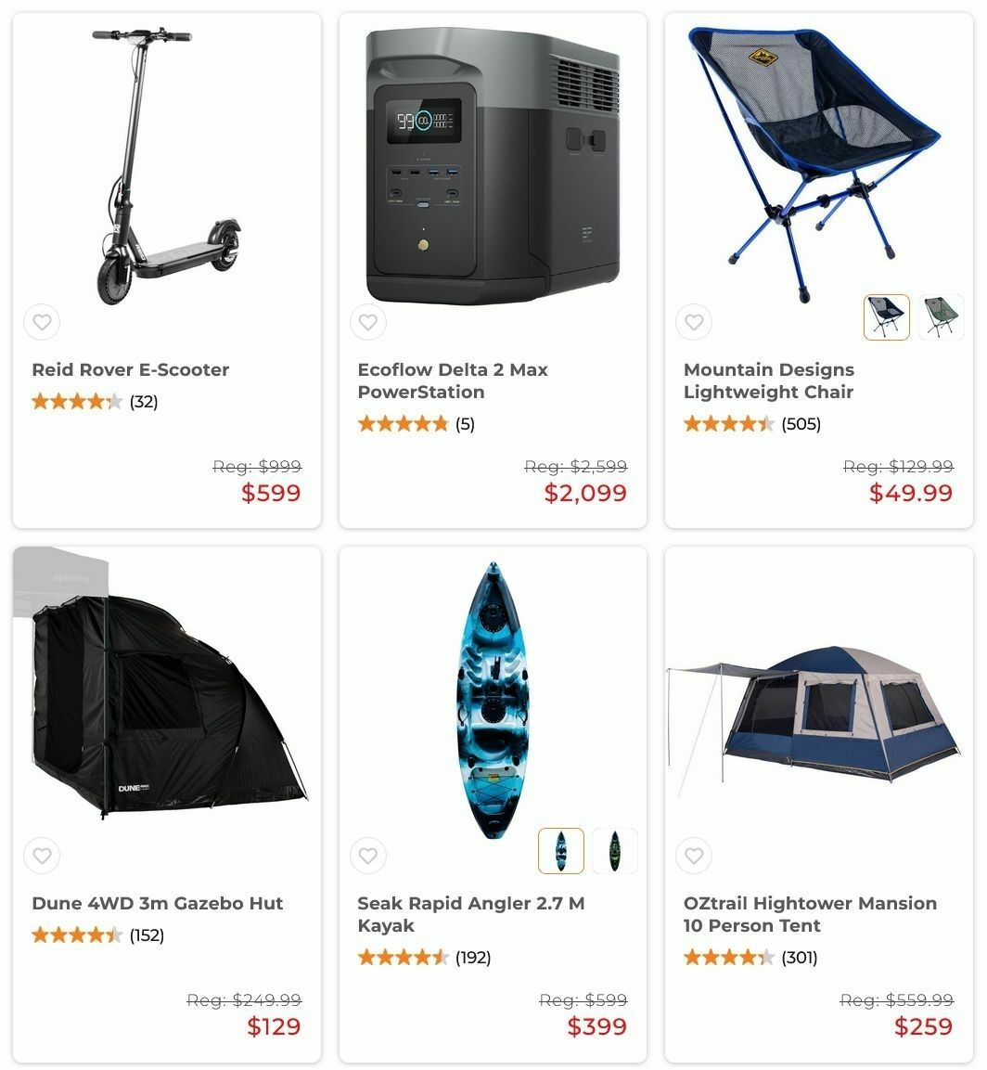Open Dune 4WD 3m Gazebo Hut link
The height and width of the screenshot is (1070, 987).
coord(157,904)
